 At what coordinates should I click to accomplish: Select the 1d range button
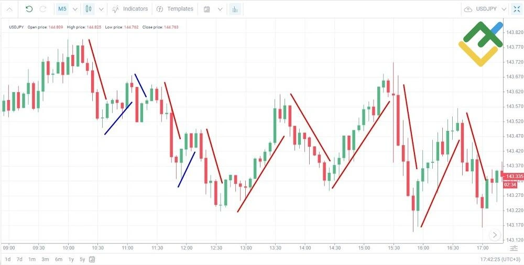coord(8,259)
